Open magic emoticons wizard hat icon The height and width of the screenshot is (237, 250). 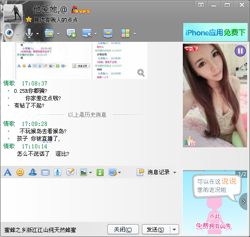point(33,172)
